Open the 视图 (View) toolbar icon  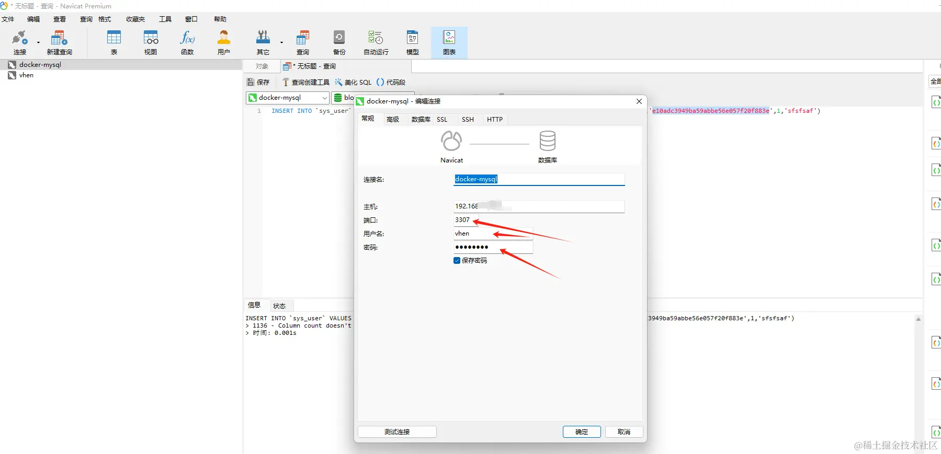tap(151, 42)
